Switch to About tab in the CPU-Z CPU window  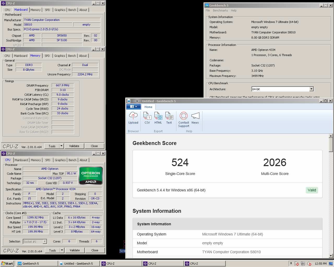coord(83,160)
